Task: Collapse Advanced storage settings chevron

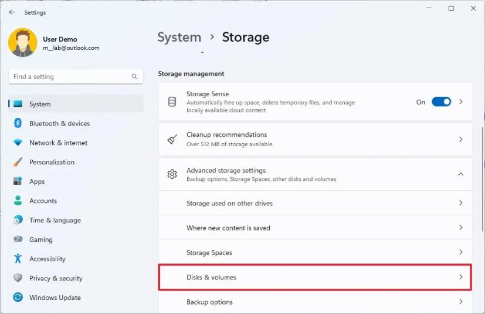Action: pyautogui.click(x=460, y=174)
